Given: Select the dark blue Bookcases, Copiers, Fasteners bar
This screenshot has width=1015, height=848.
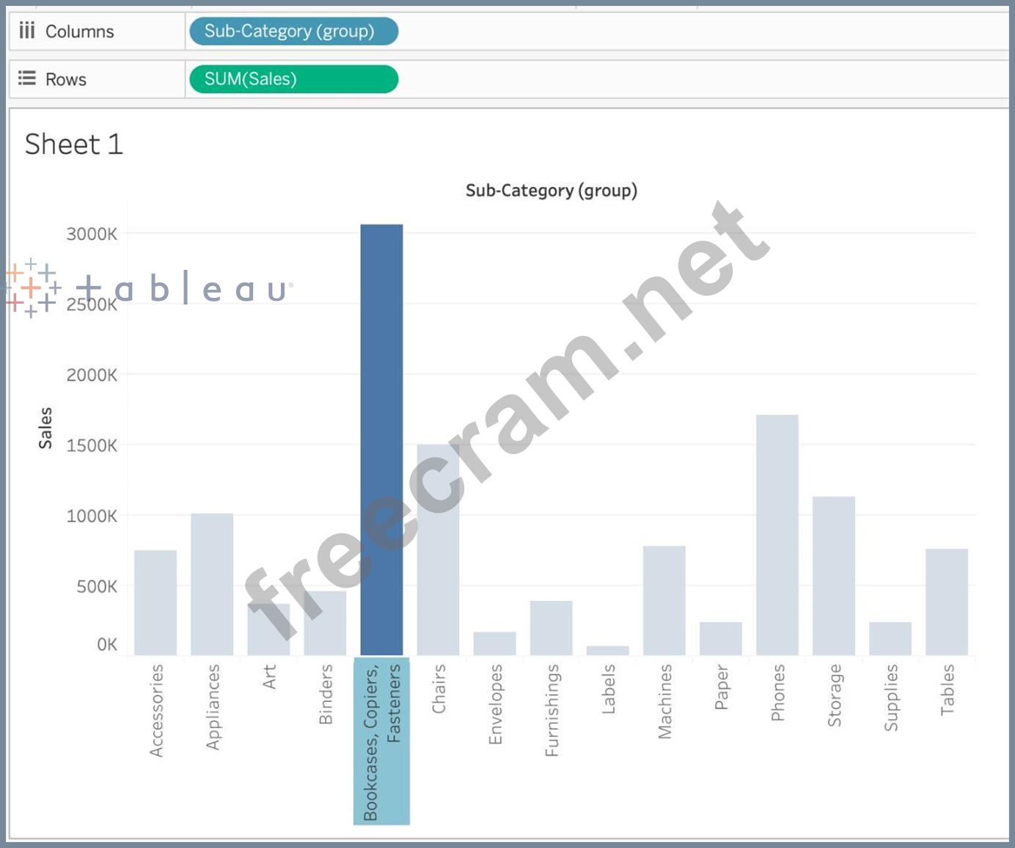Looking at the screenshot, I should click(x=381, y=440).
